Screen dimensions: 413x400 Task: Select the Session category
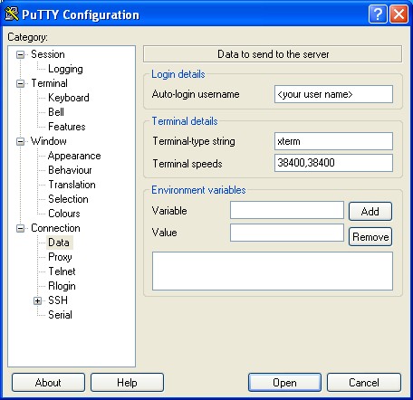pyautogui.click(x=48, y=54)
